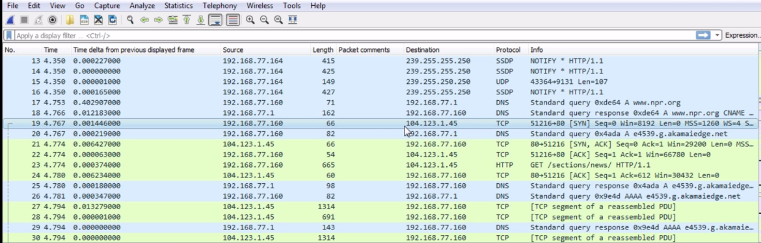This screenshot has height=243, width=761.
Task: Open the Tools menu
Action: tap(291, 6)
